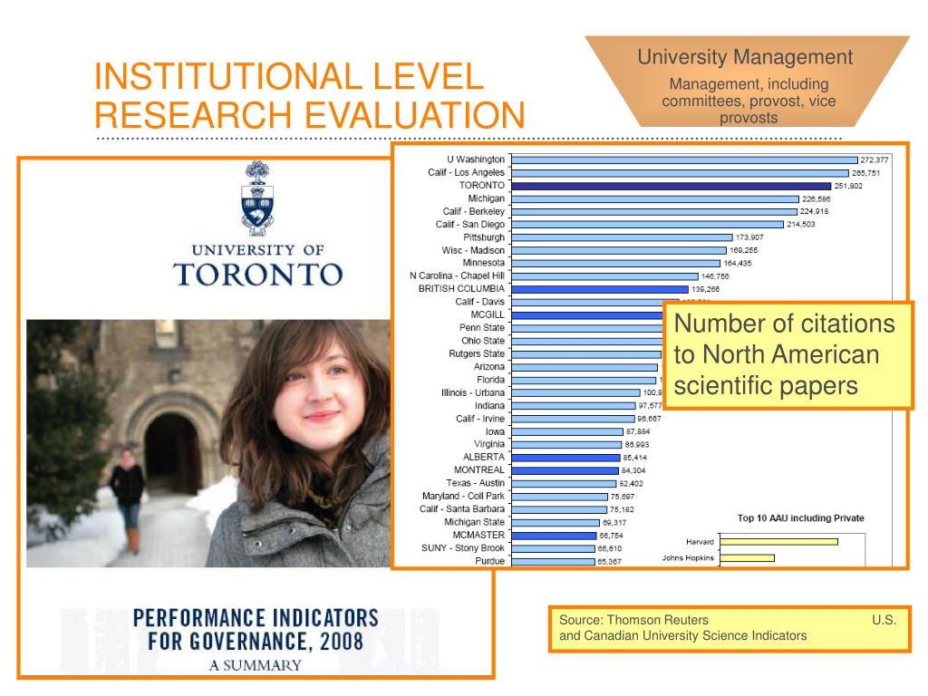Screen dimensions: 928x696
Task: Click the dark blue TORONTO bar
Action: (x=672, y=186)
